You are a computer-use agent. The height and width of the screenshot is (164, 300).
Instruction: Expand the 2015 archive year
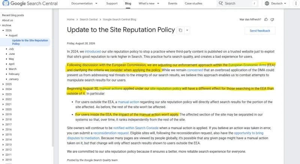(x=3, y=134)
